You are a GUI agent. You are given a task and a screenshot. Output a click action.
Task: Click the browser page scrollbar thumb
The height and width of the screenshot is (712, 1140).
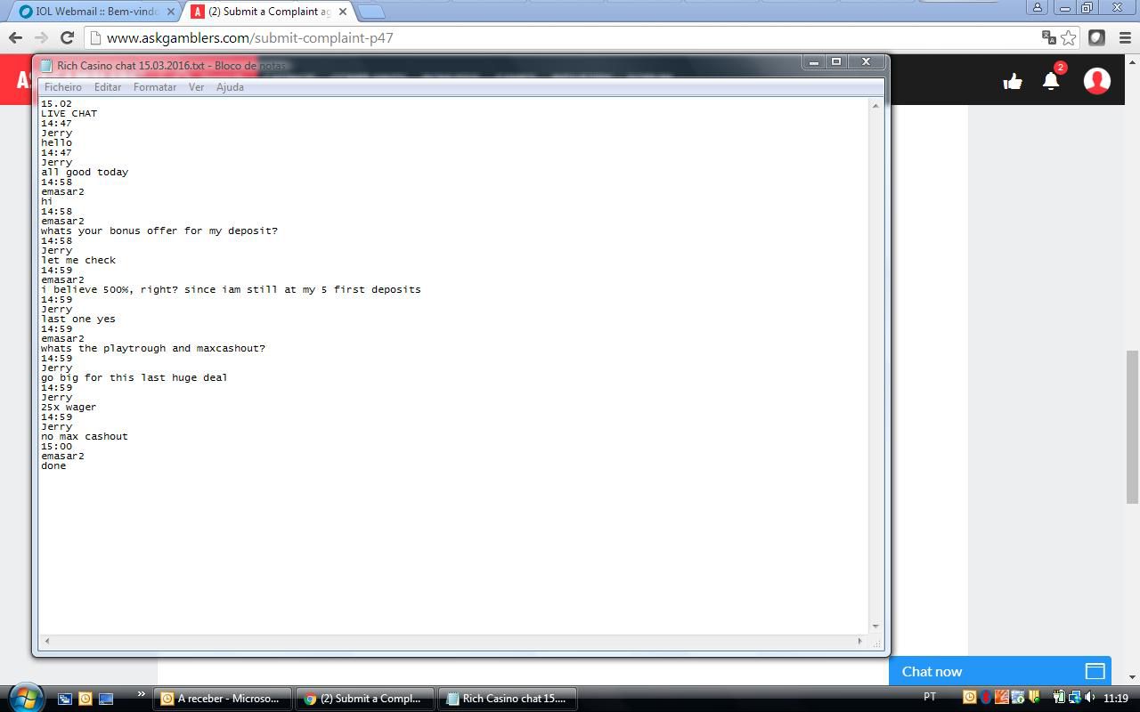tap(1132, 427)
